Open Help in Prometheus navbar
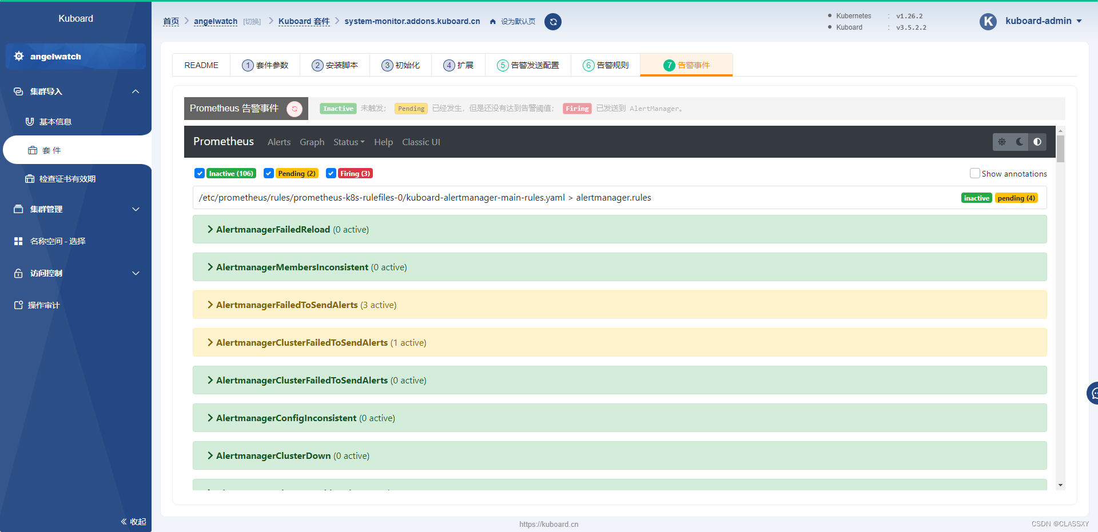Image resolution: width=1098 pixels, height=532 pixels. 384,142
